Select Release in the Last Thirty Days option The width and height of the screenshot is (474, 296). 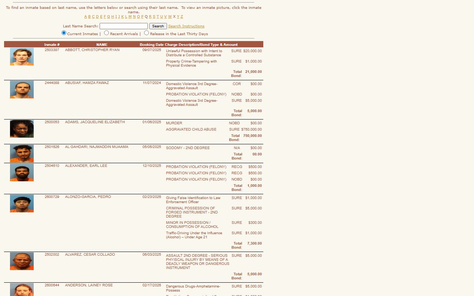tap(146, 33)
